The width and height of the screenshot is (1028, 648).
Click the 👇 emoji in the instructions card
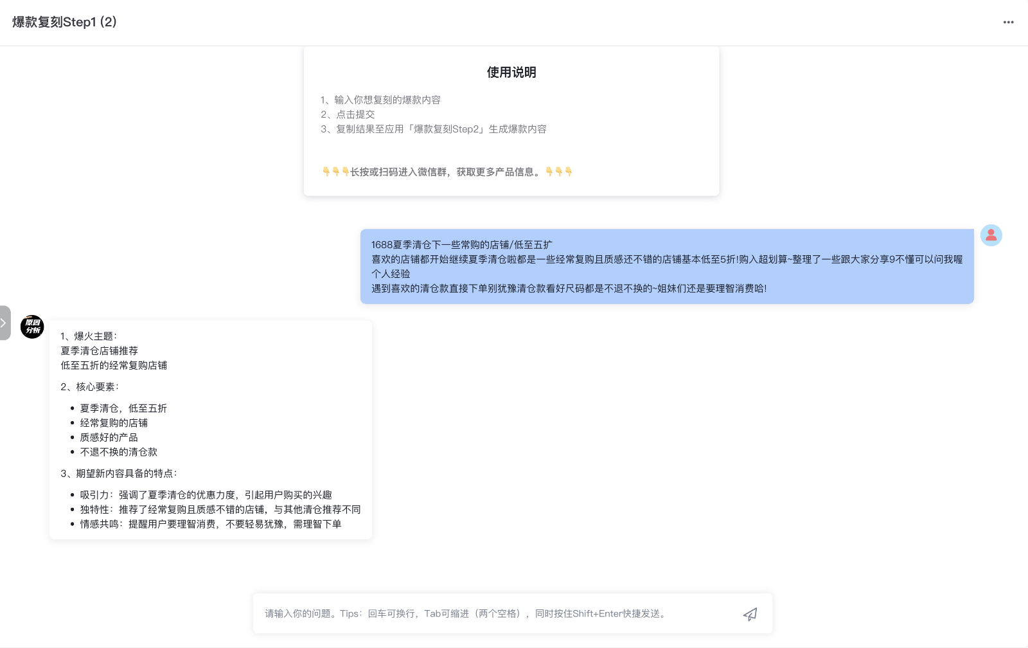(326, 171)
